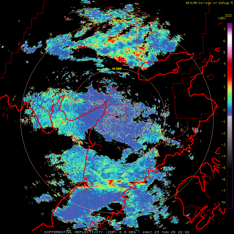Click the -6 value on the dB scale
Viewport: 234px width, 234px height.
[223, 179]
